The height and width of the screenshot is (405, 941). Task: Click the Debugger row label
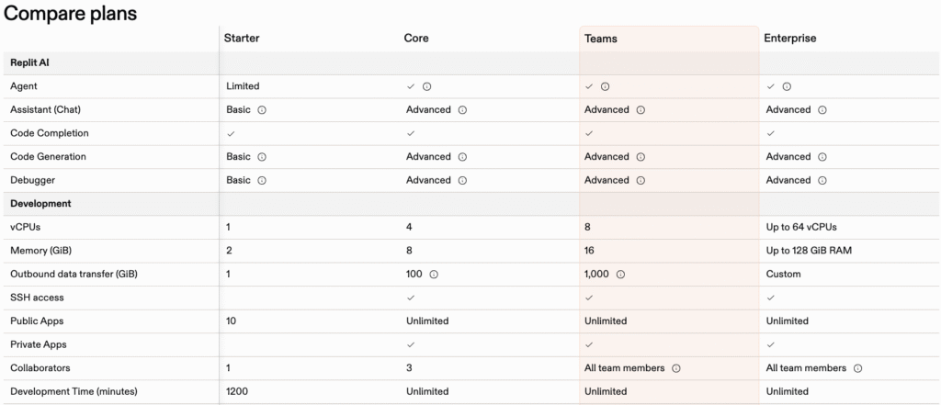coord(32,180)
